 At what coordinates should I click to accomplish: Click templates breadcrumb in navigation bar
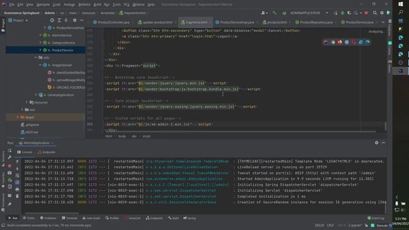[x=107, y=13]
